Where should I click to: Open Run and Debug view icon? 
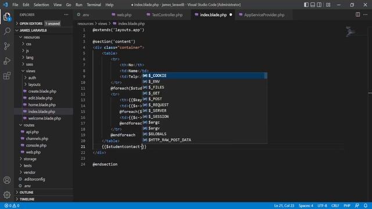coord(7,61)
